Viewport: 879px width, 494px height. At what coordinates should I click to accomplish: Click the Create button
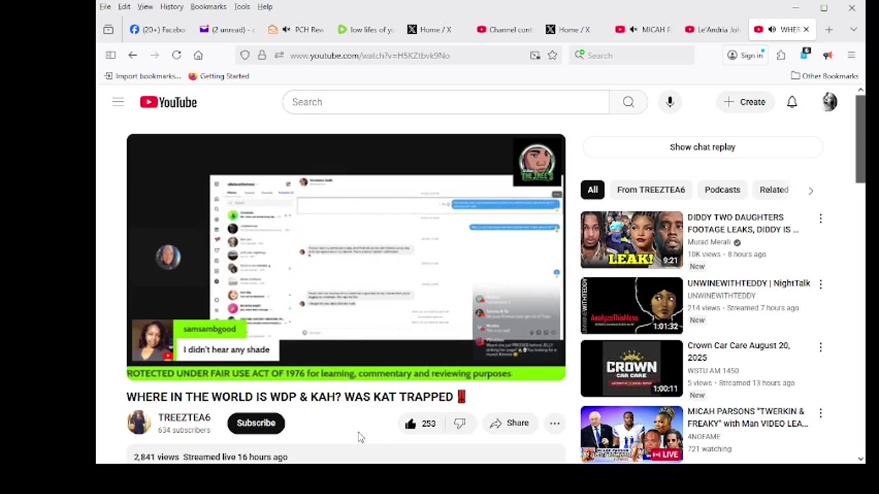point(745,102)
